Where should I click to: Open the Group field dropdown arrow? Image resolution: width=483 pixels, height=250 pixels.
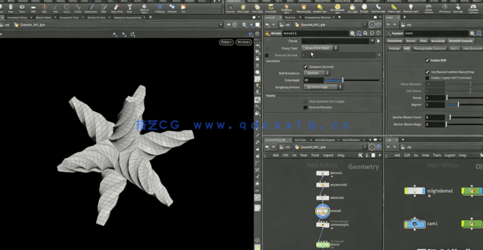pos(372,41)
